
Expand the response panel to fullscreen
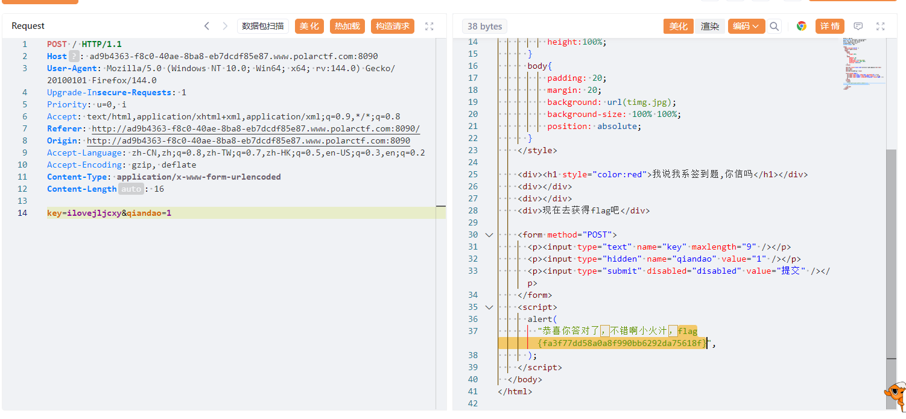[881, 26]
